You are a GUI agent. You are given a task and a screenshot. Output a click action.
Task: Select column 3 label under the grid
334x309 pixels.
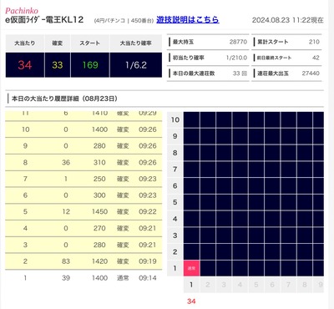point(224,285)
